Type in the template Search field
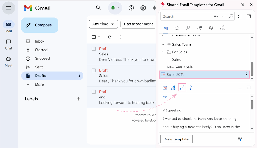Image resolution: width=257 pixels, height=148 pixels. (186, 16)
